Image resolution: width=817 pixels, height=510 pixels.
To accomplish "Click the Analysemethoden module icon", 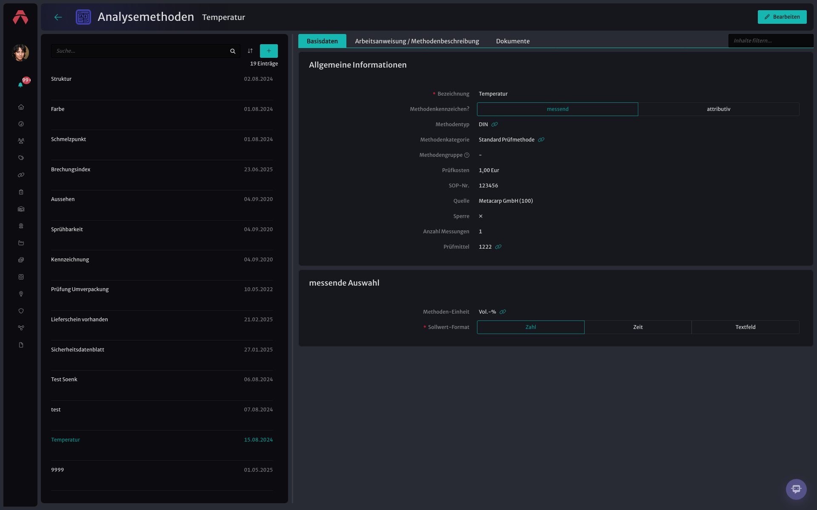I will pos(83,17).
